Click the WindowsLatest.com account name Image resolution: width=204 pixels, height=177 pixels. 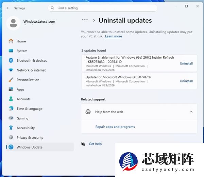39,21
